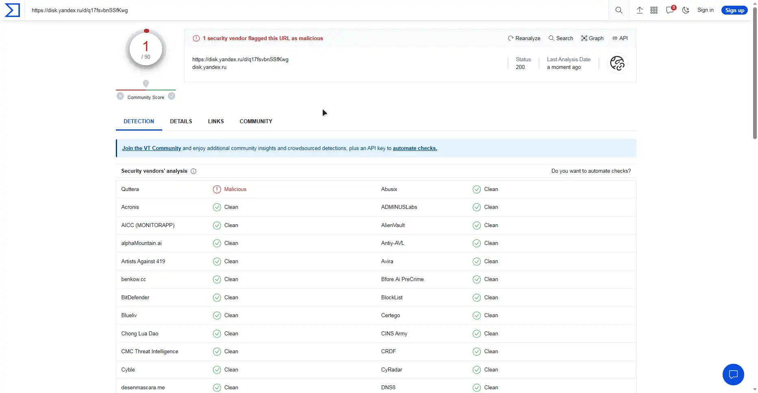Screen dimensions: 758x393
Task: Open the apps grid icon
Action: coord(654,10)
